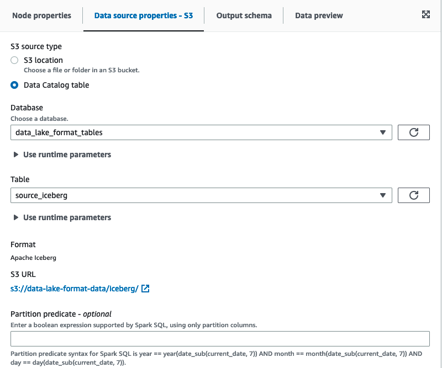
Task: Click the Partition predicate input field
Action: [x=220, y=339]
